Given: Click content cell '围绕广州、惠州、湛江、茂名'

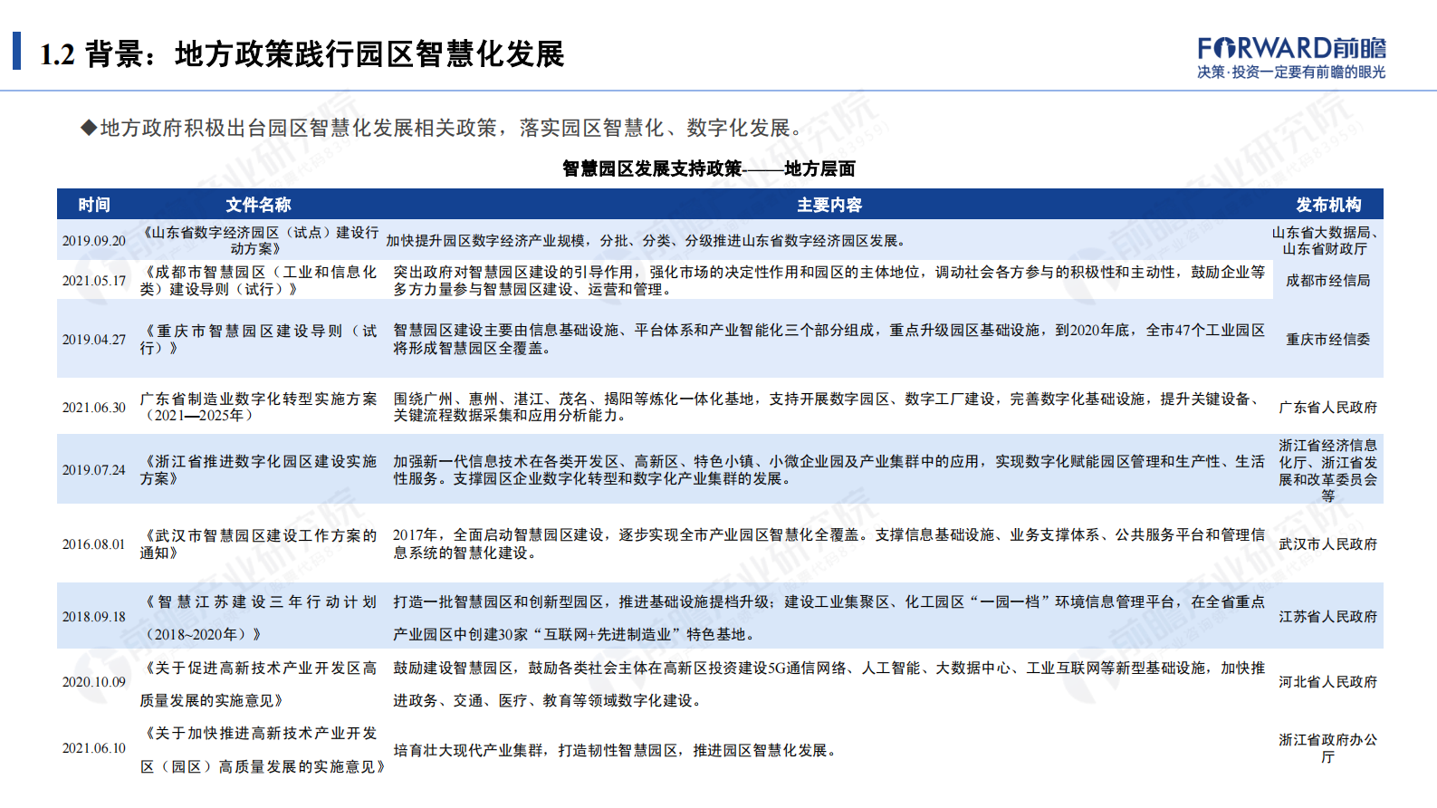Looking at the screenshot, I should tap(829, 408).
